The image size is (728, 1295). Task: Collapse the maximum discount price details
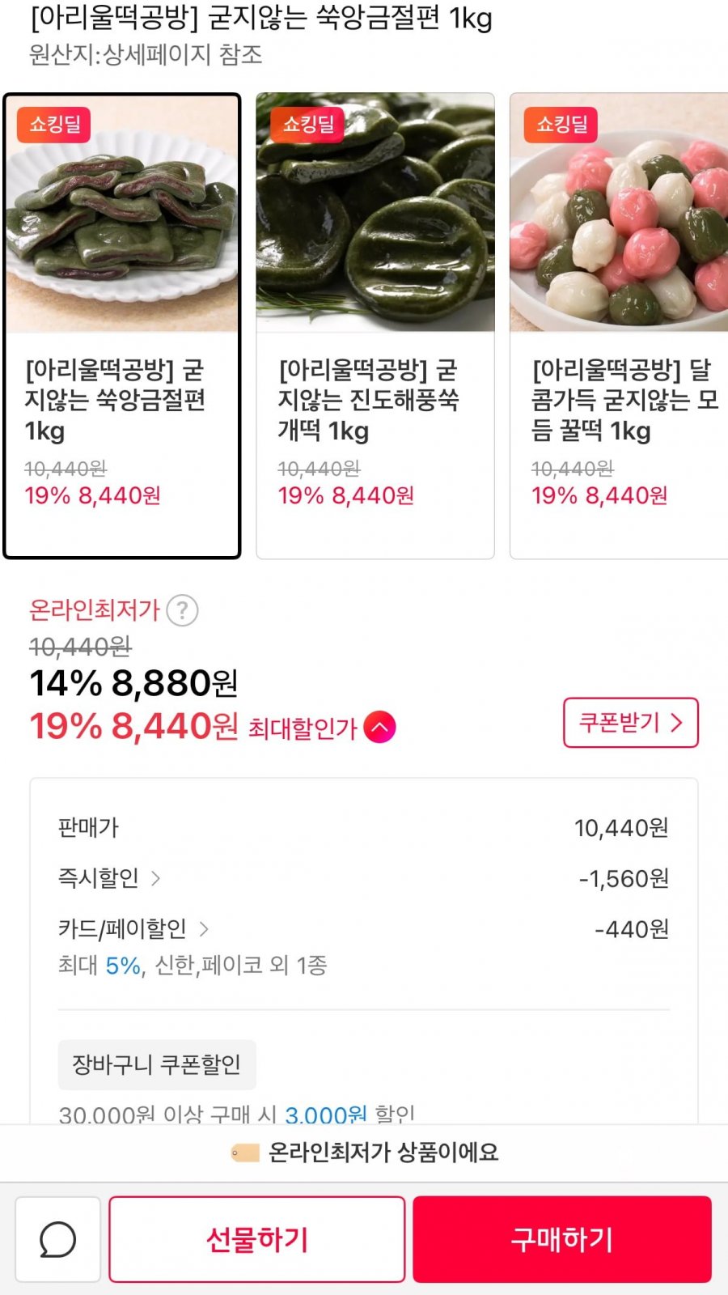pyautogui.click(x=379, y=727)
